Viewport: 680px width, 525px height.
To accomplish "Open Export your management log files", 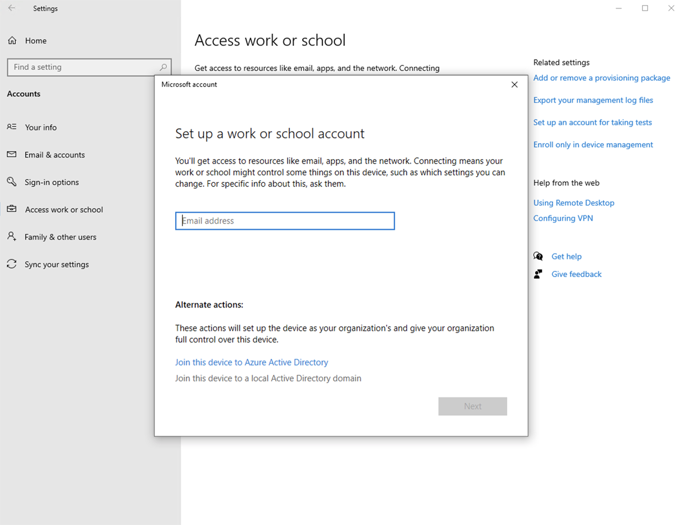I will (x=593, y=100).
